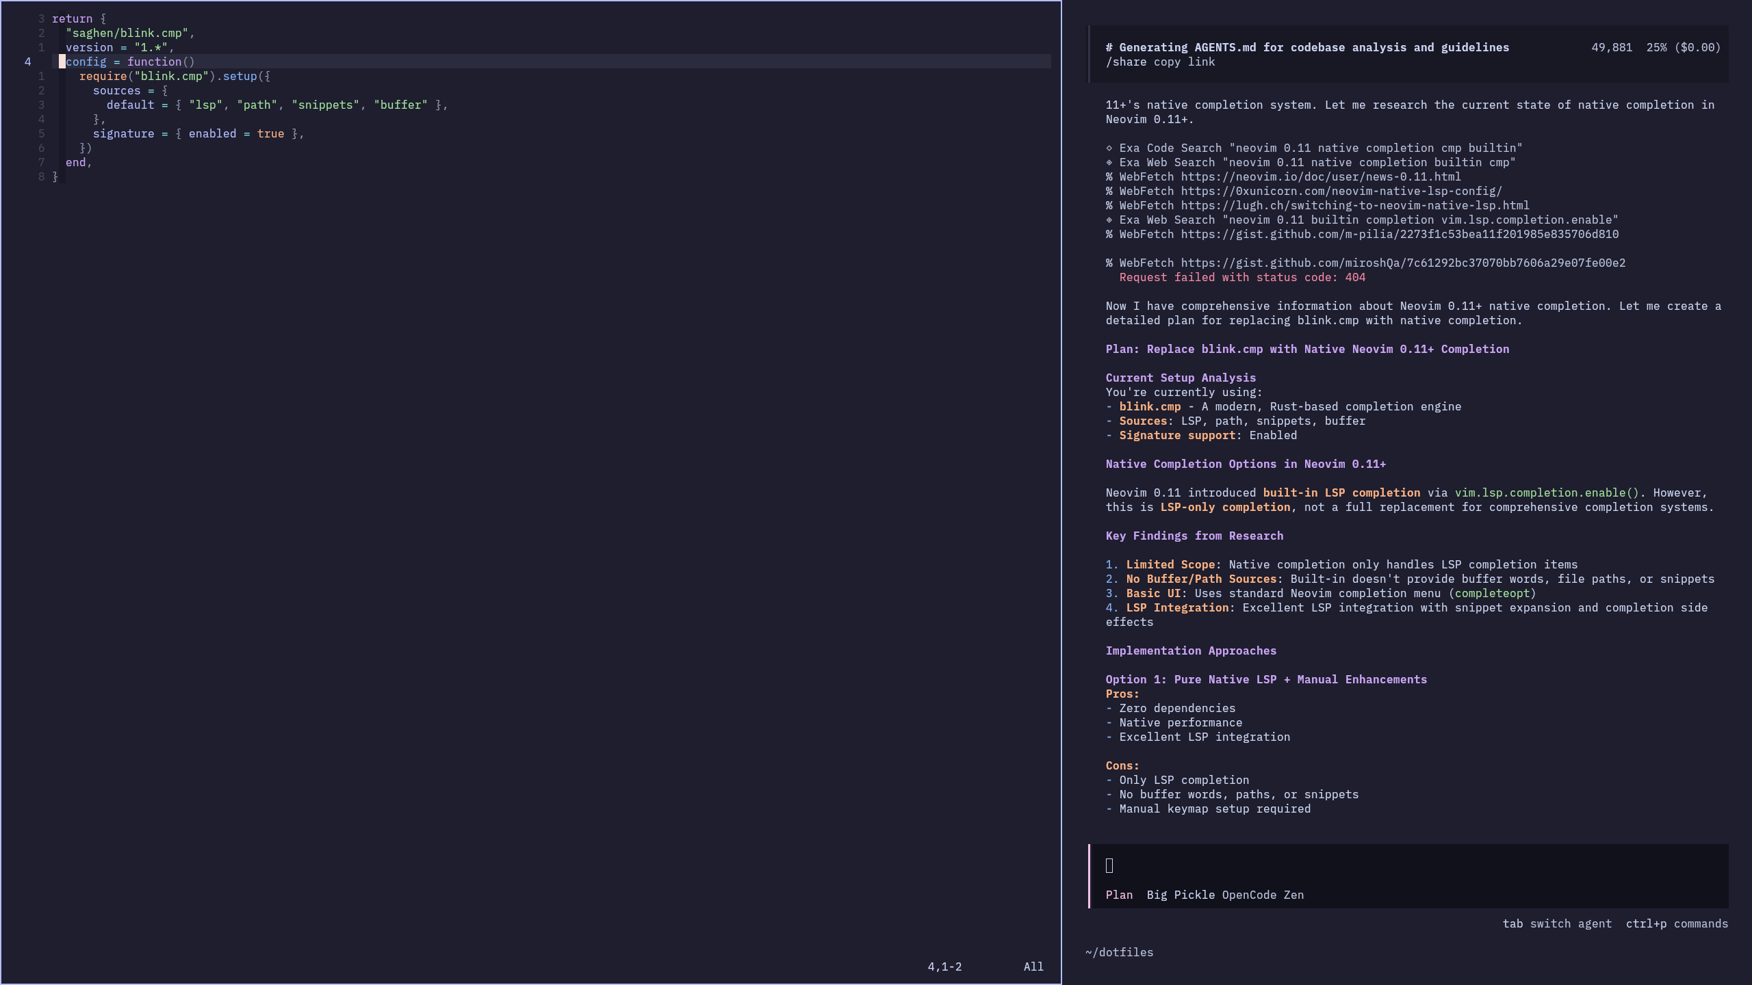Click the Request failed 404 error message
The image size is (1752, 985).
(x=1242, y=278)
